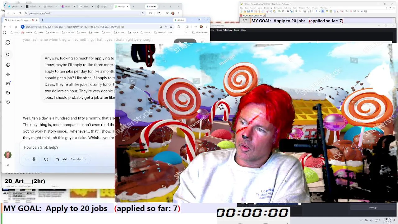Open Help menu in OBS
Screen dimensions: 398x224
coord(243,30)
